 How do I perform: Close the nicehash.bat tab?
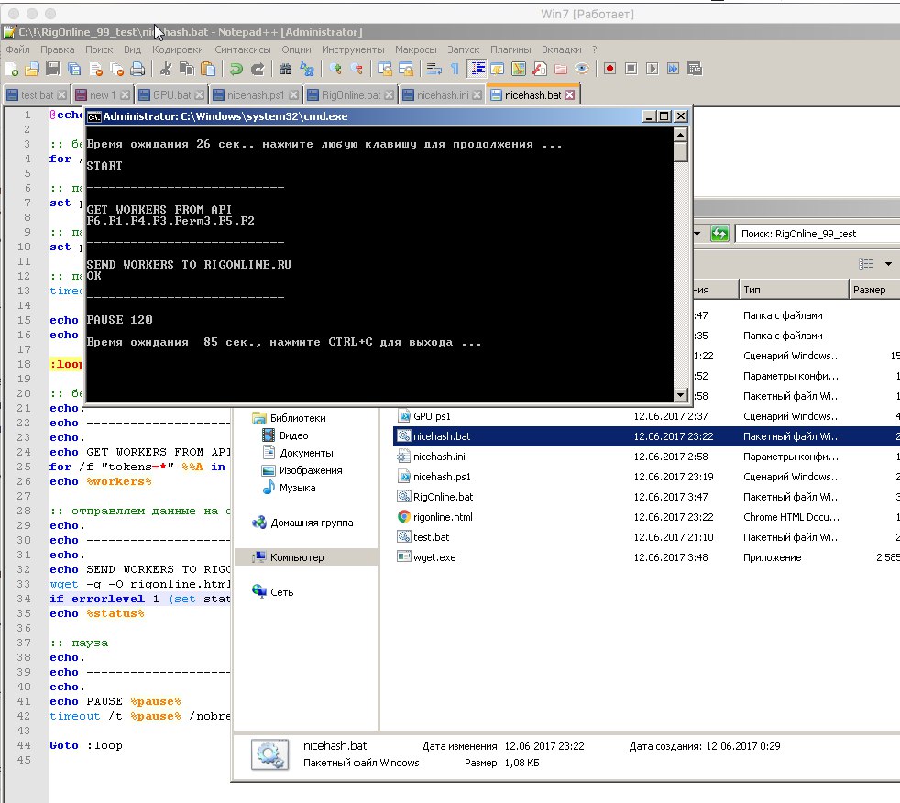569,95
